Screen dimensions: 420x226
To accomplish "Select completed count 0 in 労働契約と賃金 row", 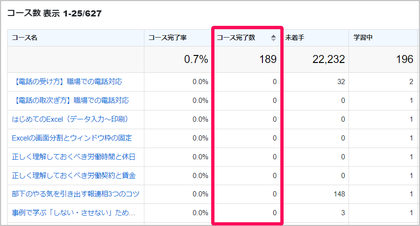I will [275, 175].
